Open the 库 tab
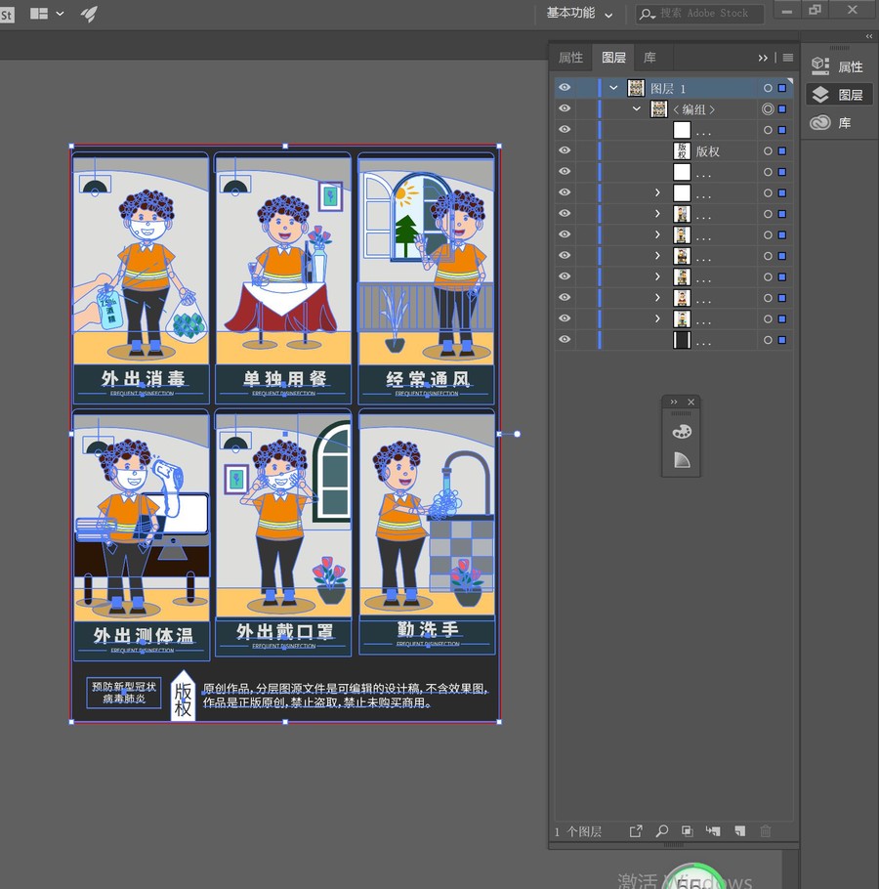The height and width of the screenshot is (889, 879). pyautogui.click(x=649, y=58)
